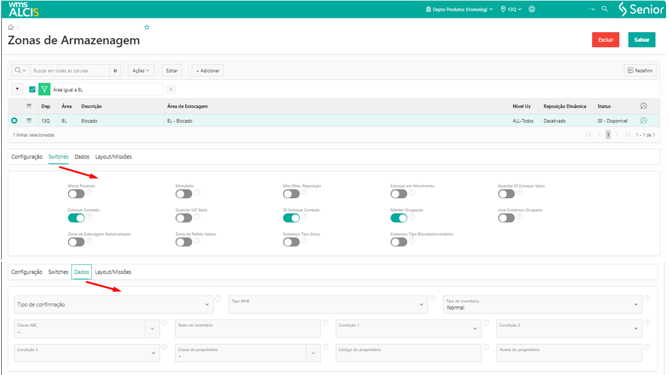Click the Senior logo in the header

point(640,9)
